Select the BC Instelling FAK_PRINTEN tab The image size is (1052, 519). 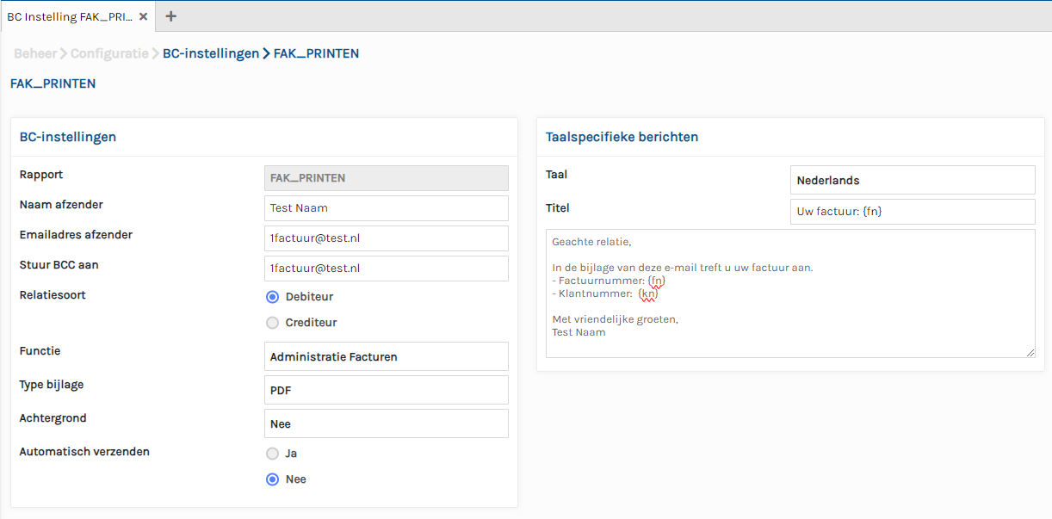click(69, 16)
